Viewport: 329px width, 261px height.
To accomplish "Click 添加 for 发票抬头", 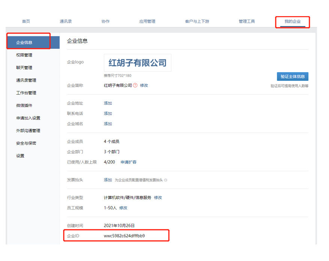I will pyautogui.click(x=108, y=180).
